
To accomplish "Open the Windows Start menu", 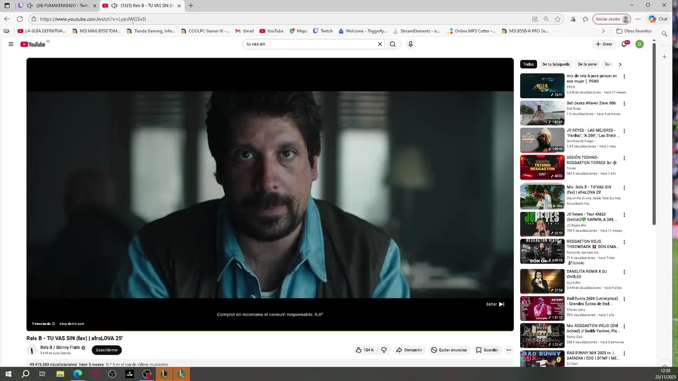I will (8, 374).
